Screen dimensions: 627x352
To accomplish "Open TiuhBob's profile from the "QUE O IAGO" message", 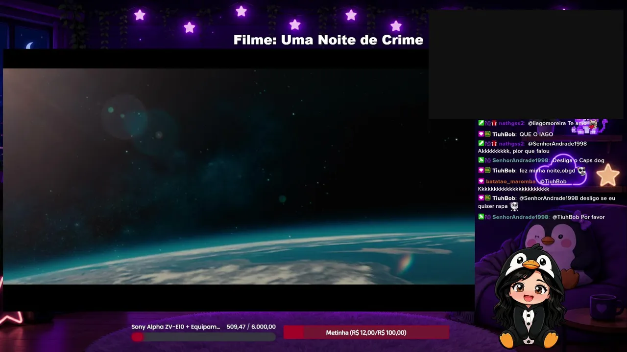I will click(x=504, y=134).
